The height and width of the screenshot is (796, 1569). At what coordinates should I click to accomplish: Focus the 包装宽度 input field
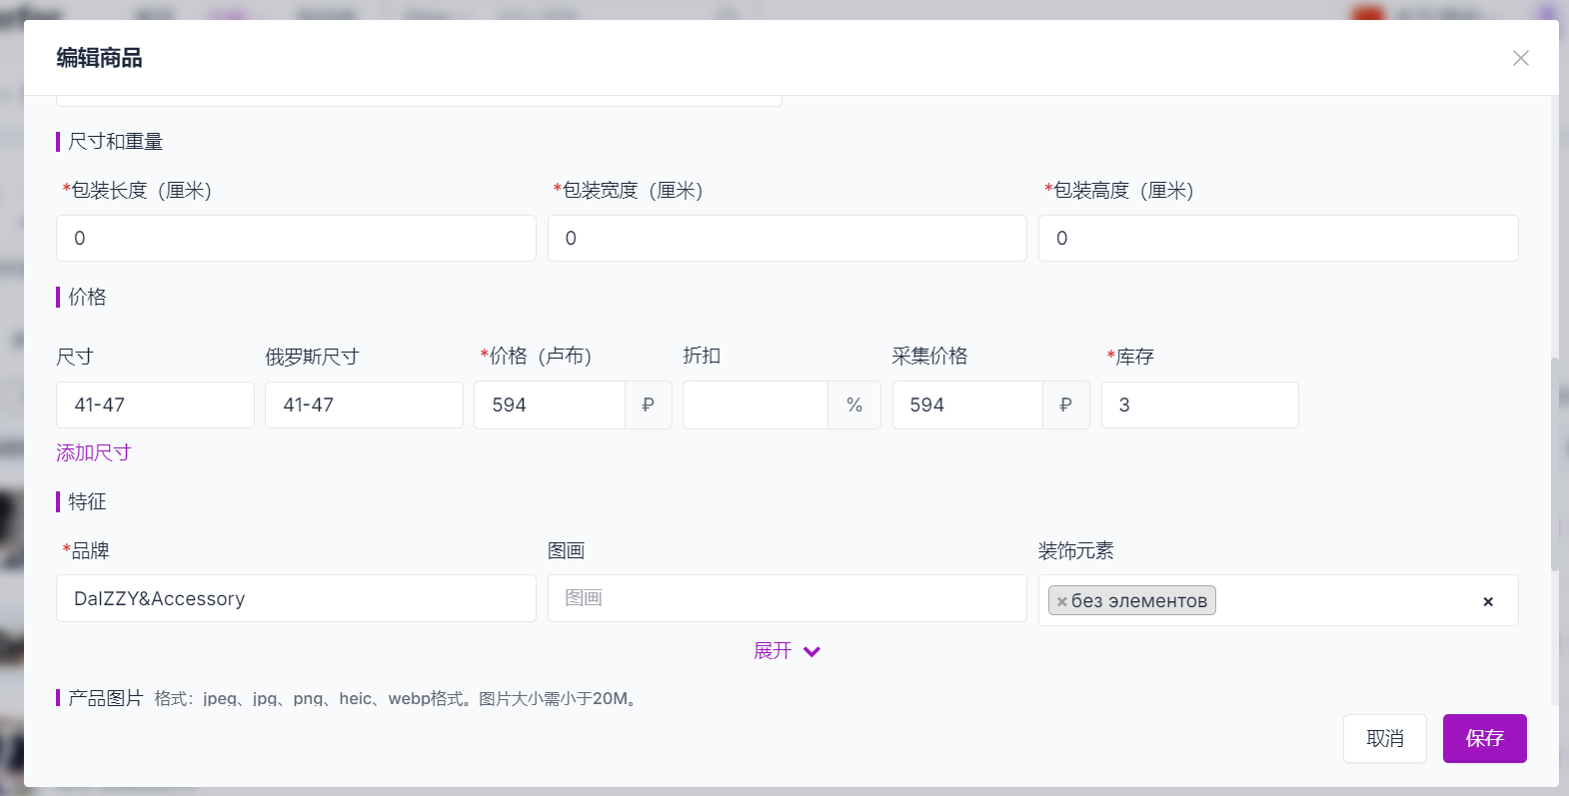tap(786, 239)
